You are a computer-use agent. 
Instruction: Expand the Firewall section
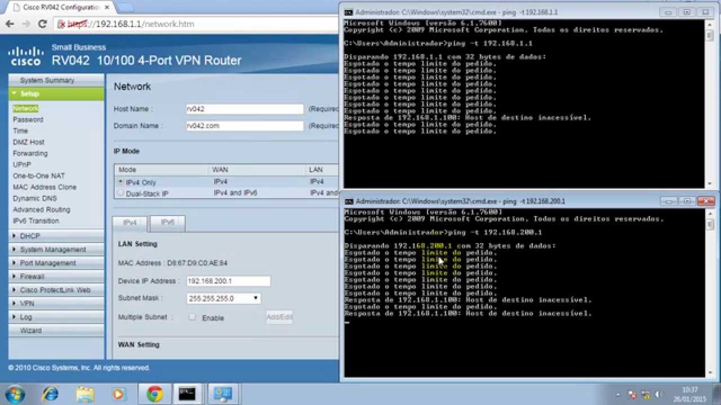coord(56,276)
